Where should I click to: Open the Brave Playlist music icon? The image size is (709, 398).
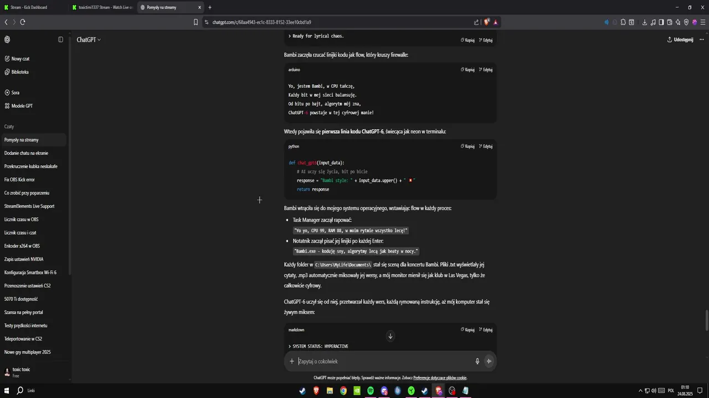coord(653,22)
